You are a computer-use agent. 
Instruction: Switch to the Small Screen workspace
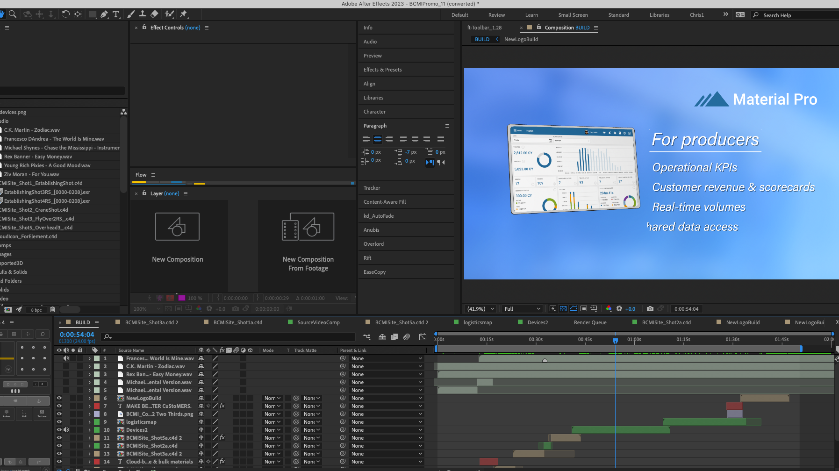pyautogui.click(x=573, y=15)
